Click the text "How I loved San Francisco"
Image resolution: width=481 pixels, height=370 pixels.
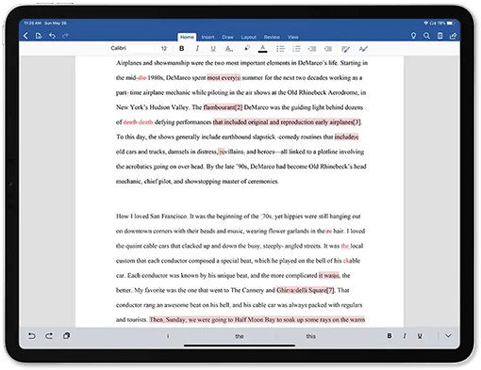152,217
